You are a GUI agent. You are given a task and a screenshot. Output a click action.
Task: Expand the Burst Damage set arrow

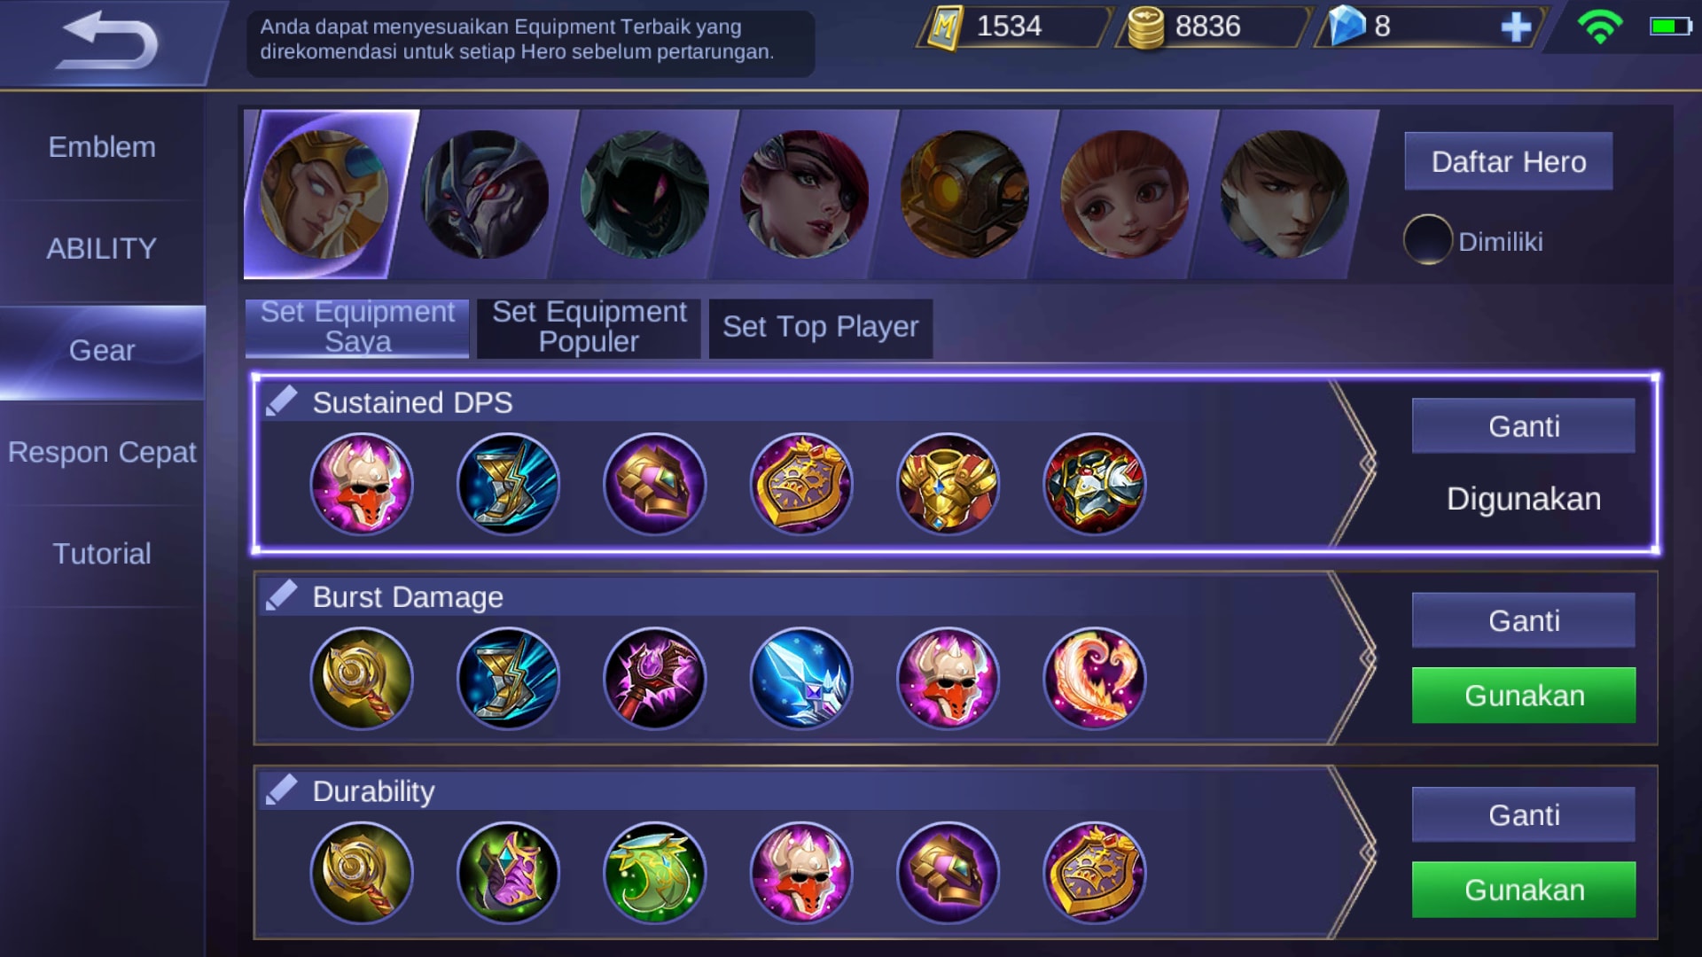coord(1356,657)
